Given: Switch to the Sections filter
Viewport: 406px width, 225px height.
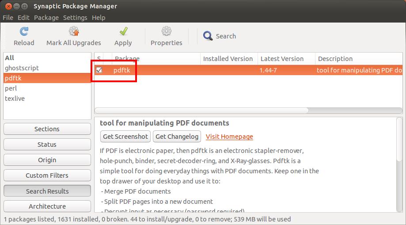Looking at the screenshot, I should (x=47, y=129).
